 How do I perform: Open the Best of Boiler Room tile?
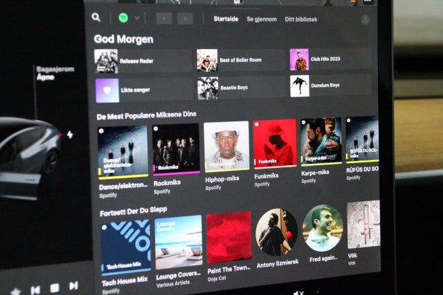240,60
